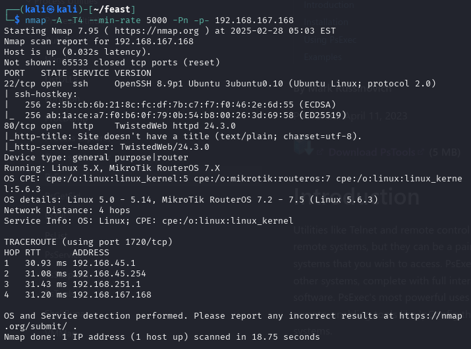Click the faint Introduction heading in the background
471x349 pixels.
click(x=356, y=197)
